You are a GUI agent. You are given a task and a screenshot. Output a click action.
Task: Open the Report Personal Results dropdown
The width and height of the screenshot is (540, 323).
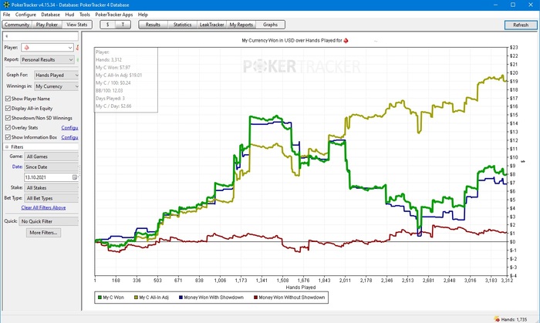(47, 59)
